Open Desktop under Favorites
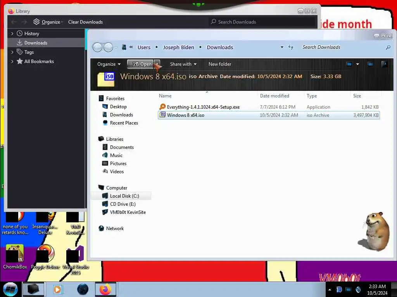 [118, 107]
